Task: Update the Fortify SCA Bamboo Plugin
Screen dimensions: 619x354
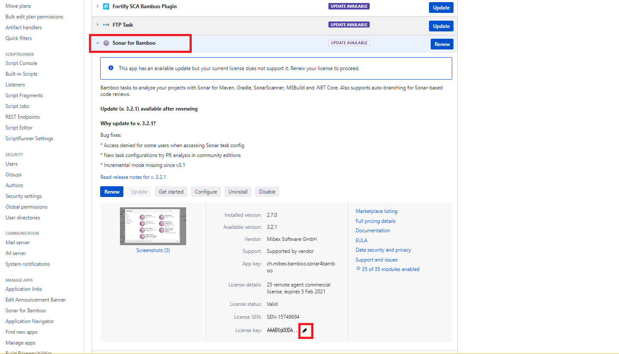Action: coord(441,8)
